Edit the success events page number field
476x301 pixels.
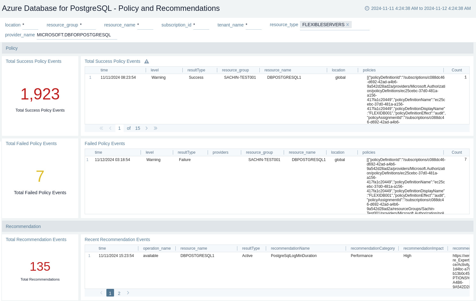point(119,128)
